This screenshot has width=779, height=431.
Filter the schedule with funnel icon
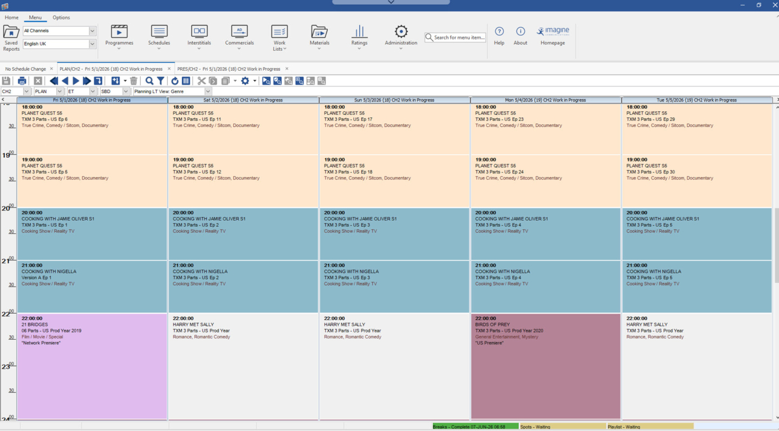[161, 81]
